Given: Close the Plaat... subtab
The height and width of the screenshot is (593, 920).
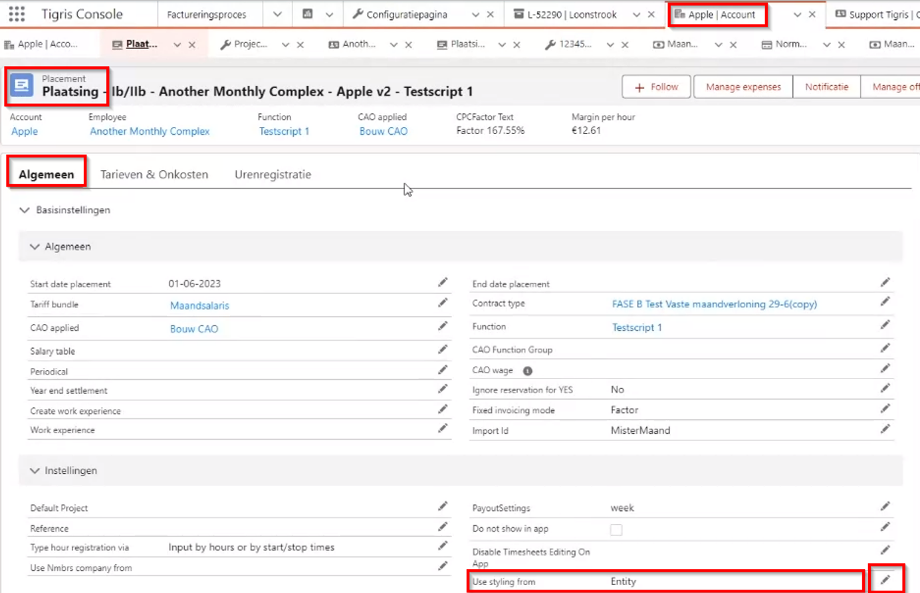Looking at the screenshot, I should (192, 44).
